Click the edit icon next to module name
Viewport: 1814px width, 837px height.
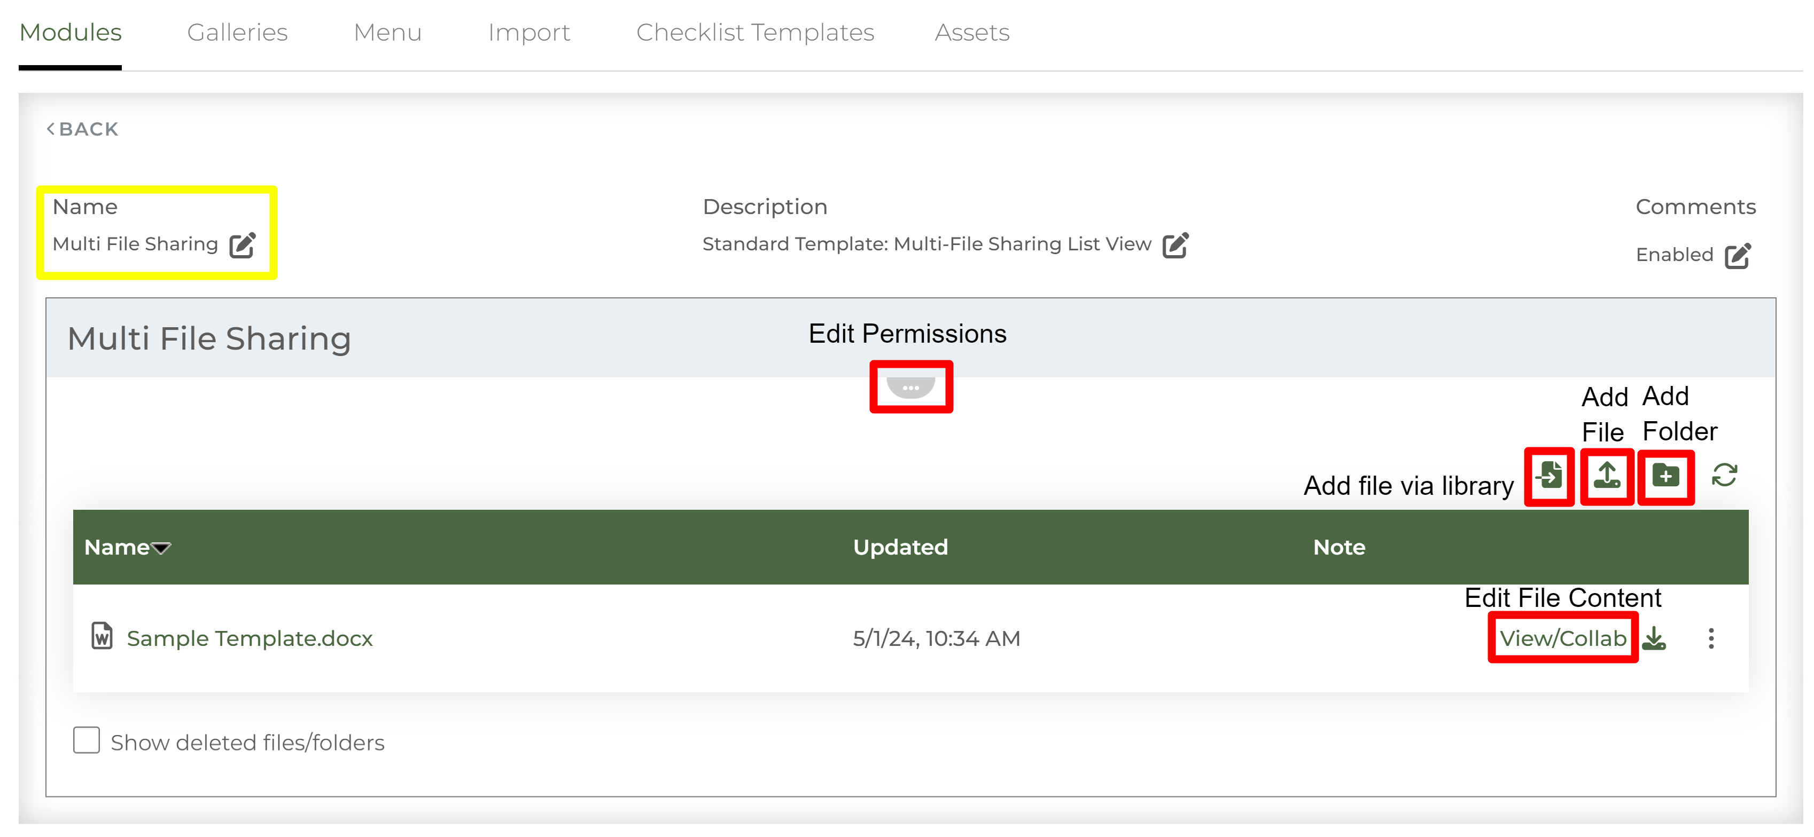[x=242, y=245]
